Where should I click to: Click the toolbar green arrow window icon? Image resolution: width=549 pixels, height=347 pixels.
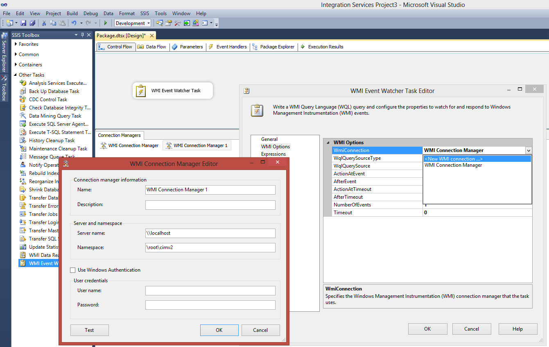[x=187, y=23]
